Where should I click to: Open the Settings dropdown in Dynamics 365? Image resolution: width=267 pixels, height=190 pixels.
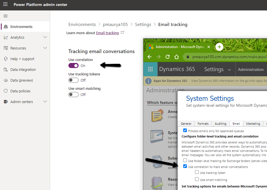217,69
